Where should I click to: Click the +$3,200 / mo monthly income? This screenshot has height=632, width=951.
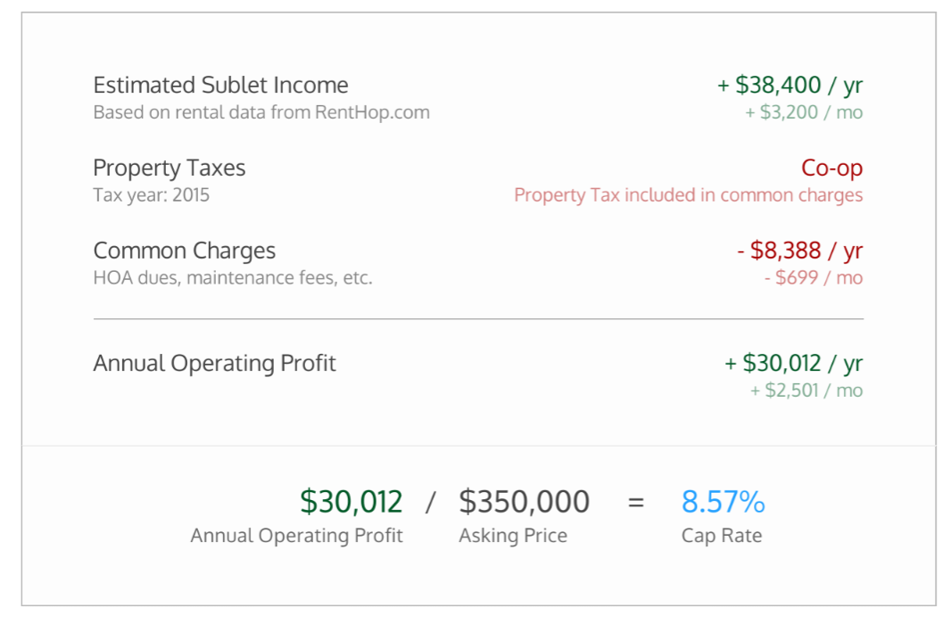coord(804,113)
